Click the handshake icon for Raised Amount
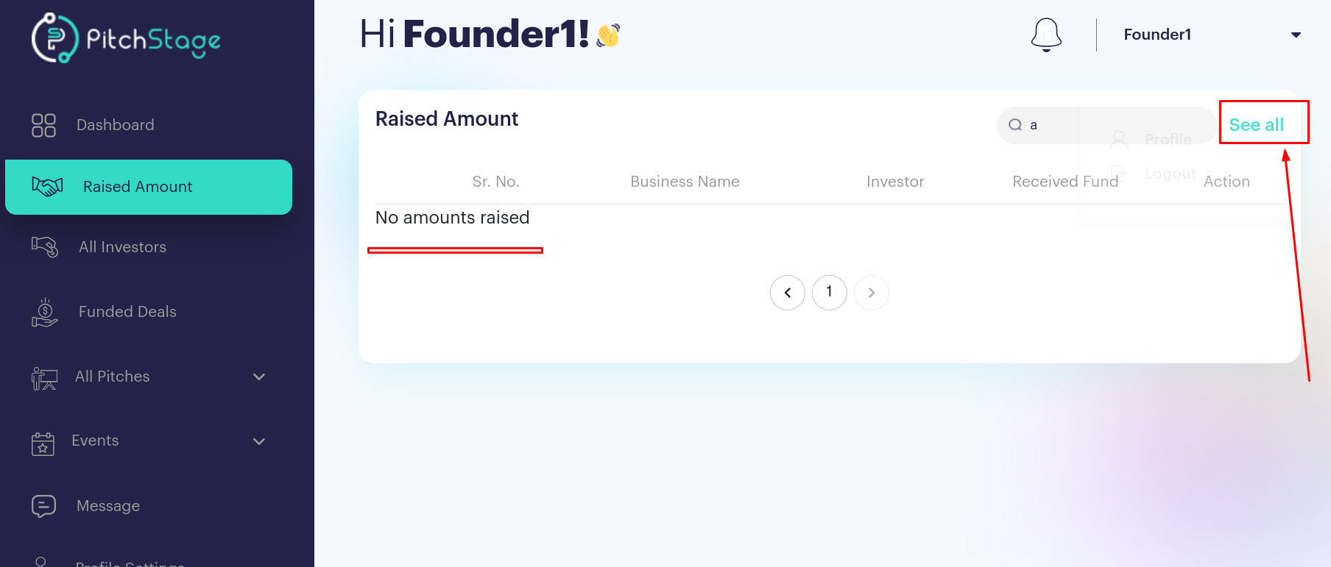This screenshot has height=567, width=1331. point(47,186)
